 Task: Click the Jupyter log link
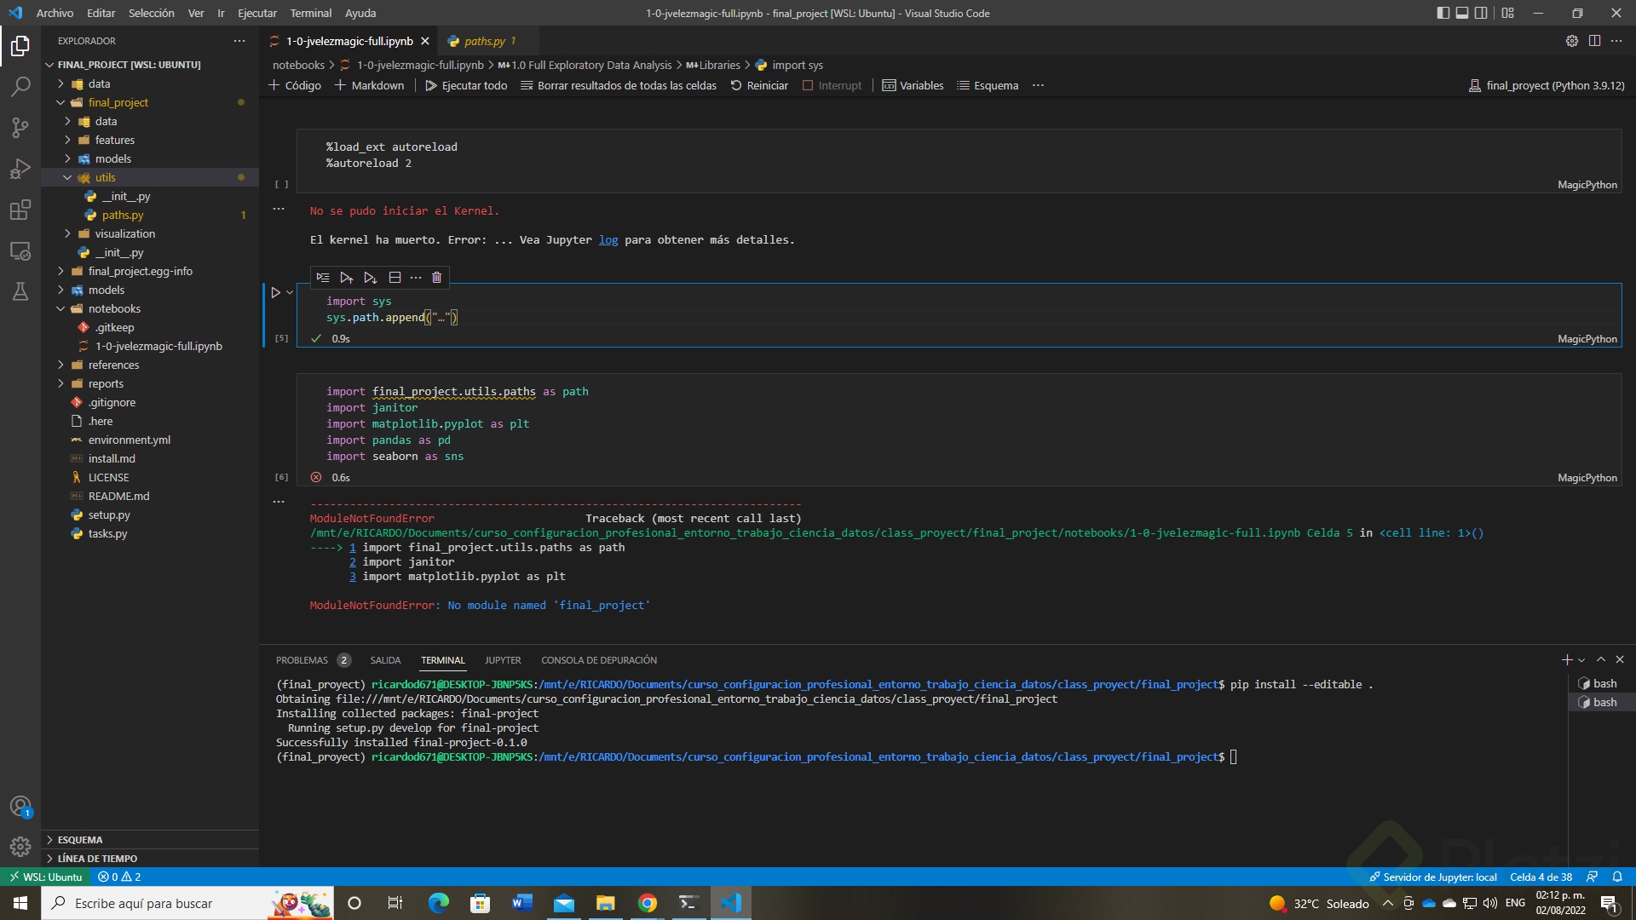click(x=608, y=240)
